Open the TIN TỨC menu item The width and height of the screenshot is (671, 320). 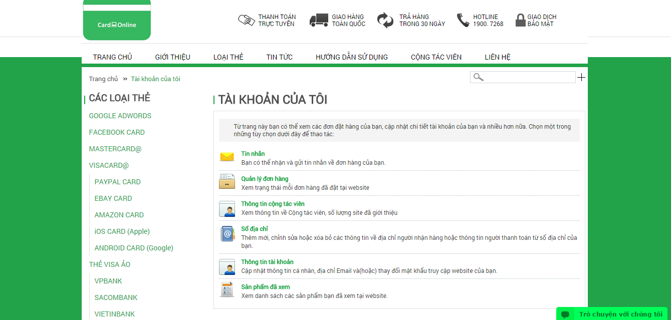280,57
